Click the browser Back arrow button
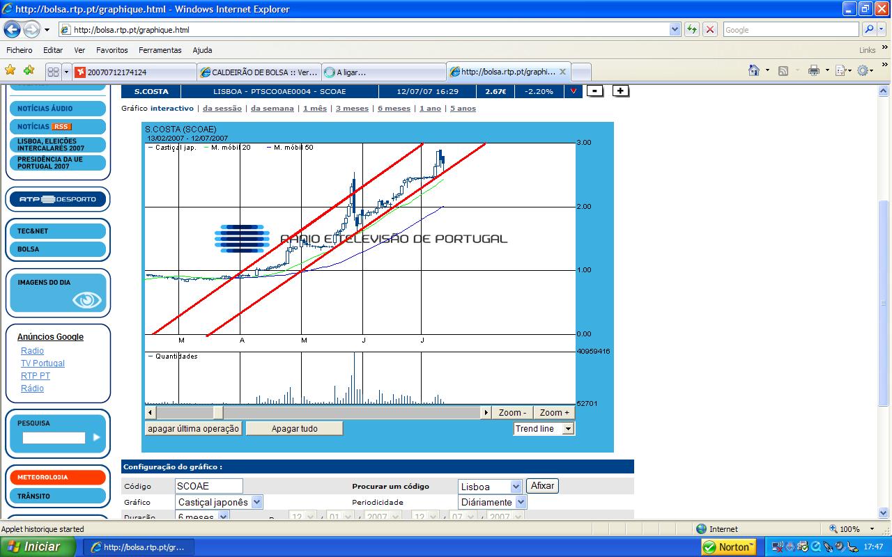892x557 pixels. [x=13, y=29]
